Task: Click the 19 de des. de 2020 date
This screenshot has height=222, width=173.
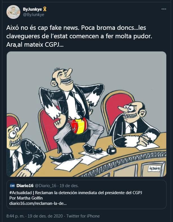Action: [x=45, y=216]
